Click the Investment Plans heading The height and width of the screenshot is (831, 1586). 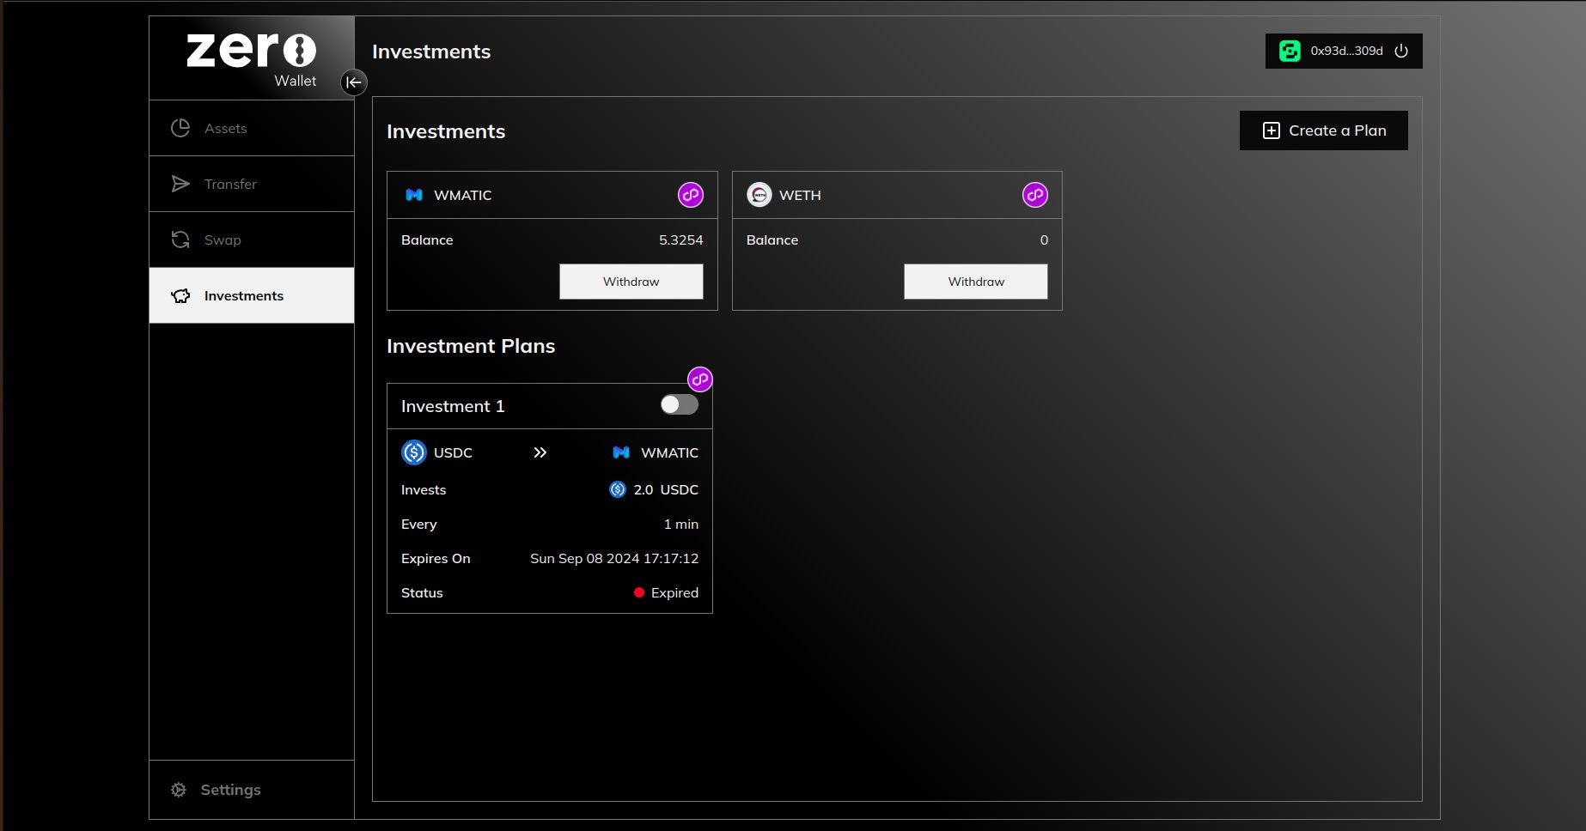click(471, 346)
